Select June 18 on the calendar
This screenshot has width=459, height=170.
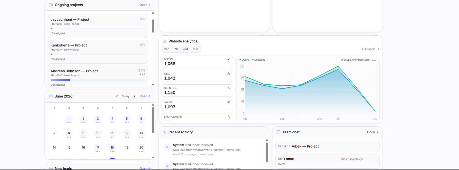pos(112,148)
